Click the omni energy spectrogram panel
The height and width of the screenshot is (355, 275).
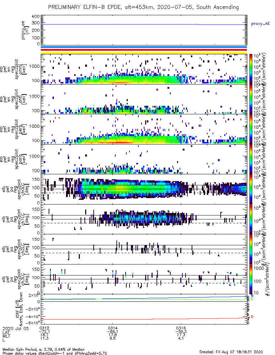144,69
